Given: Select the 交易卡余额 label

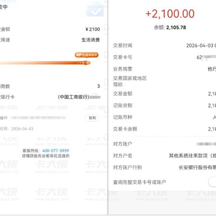Looking at the screenshot, I should [125, 129].
